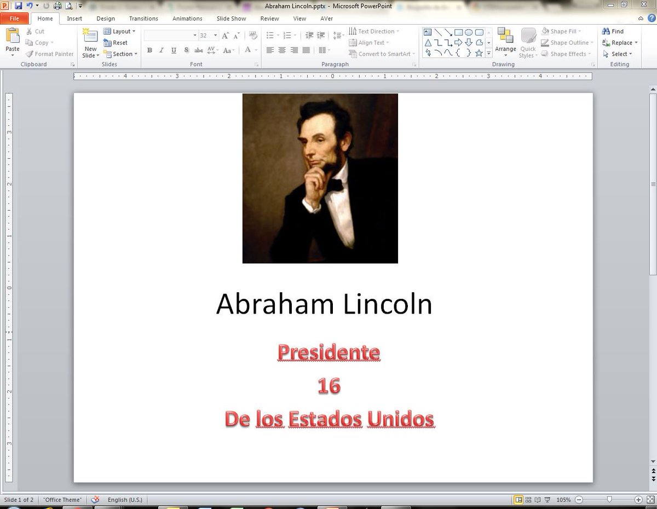Start Slide Show from status bar
Viewport: 657px width, 509px height.
click(547, 500)
